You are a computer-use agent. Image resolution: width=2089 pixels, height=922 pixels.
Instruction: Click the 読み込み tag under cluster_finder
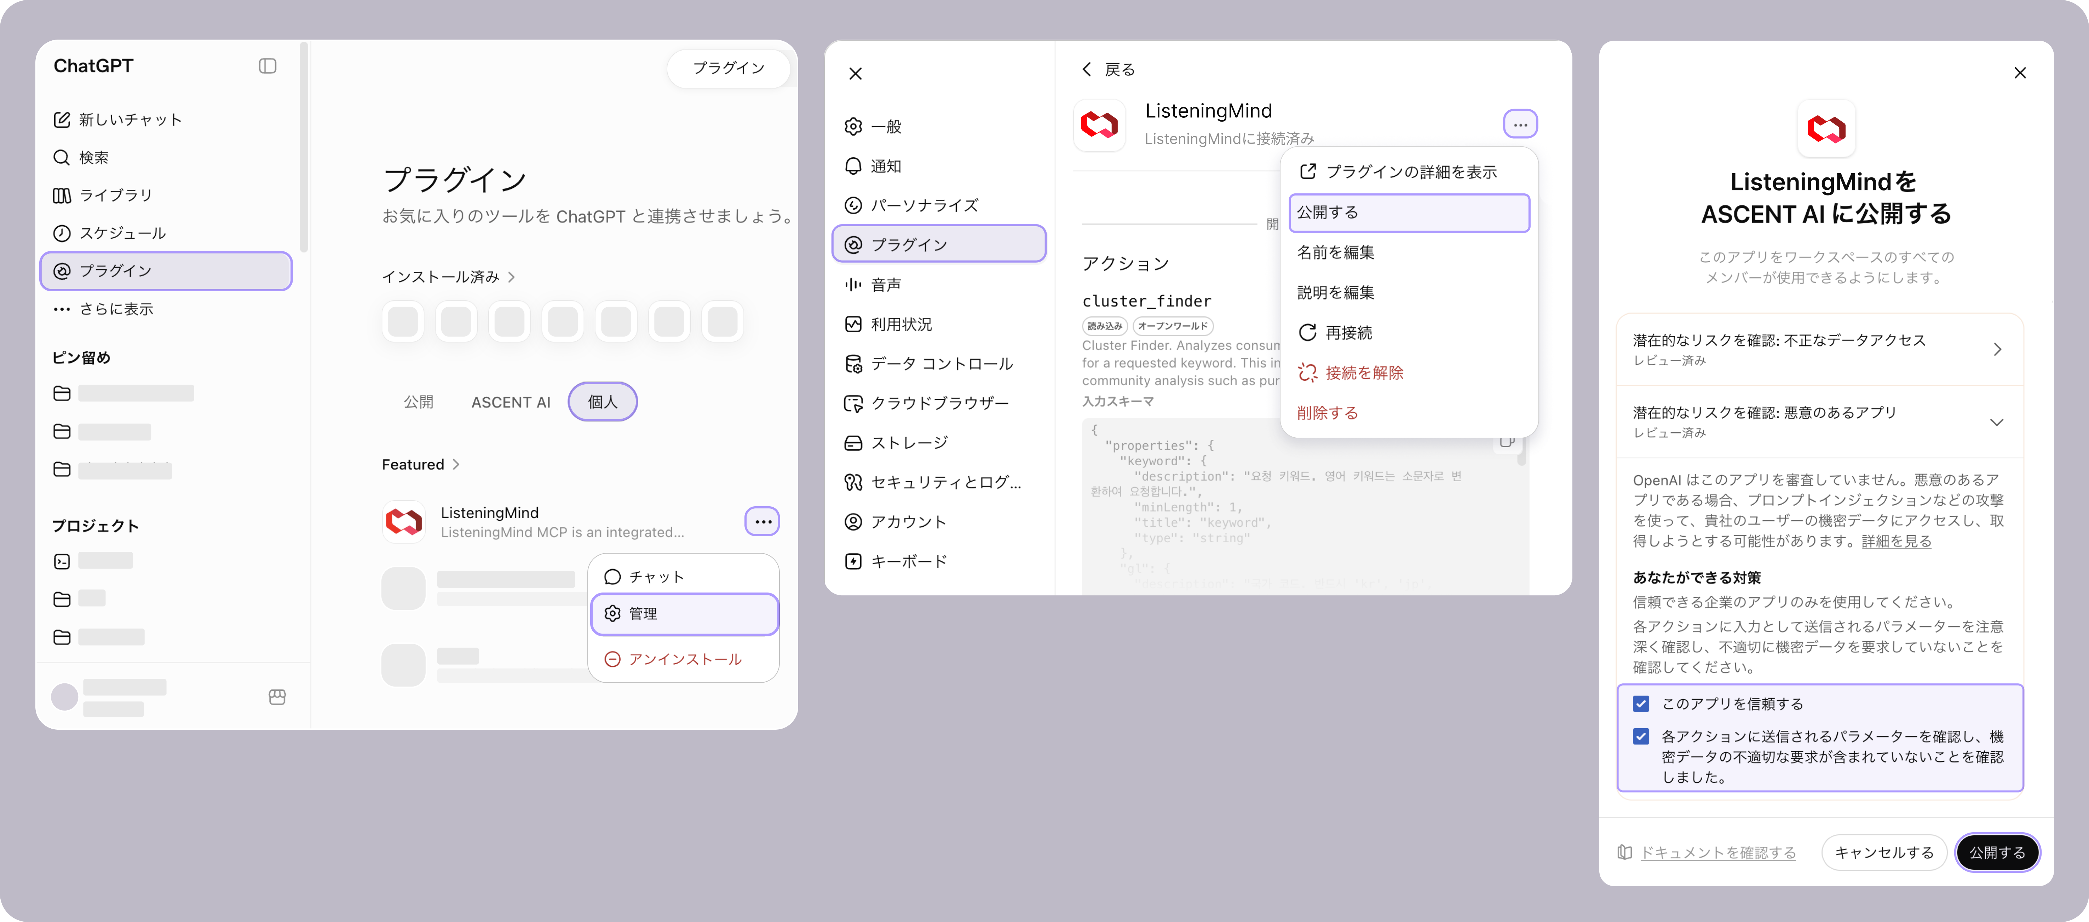1105,327
